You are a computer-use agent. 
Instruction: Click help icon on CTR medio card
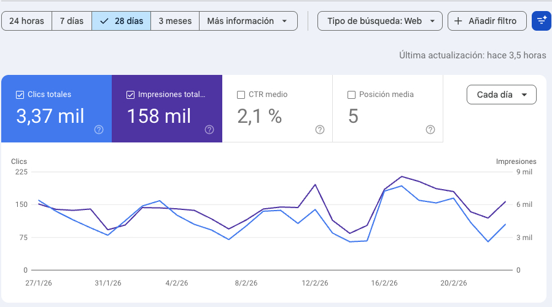[x=320, y=130]
